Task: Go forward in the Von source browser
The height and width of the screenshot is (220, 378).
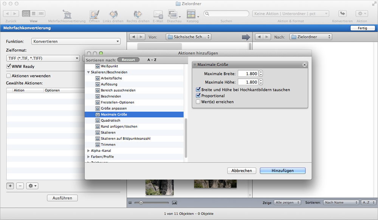Action: pos(141,37)
